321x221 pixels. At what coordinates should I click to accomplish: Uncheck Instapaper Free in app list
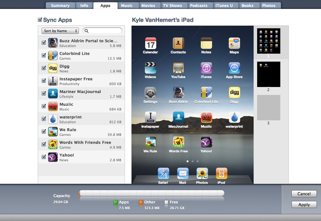[44, 81]
